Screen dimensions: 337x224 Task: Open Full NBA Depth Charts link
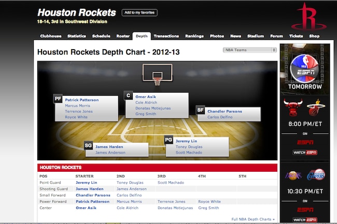[253, 219]
